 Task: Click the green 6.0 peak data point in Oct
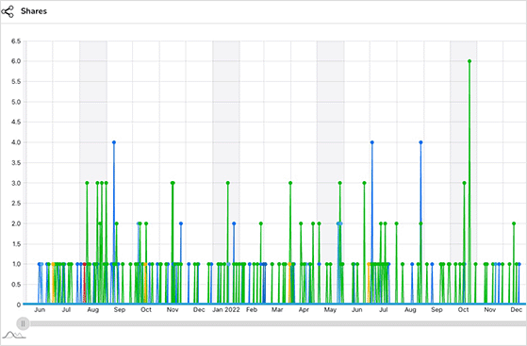point(469,61)
